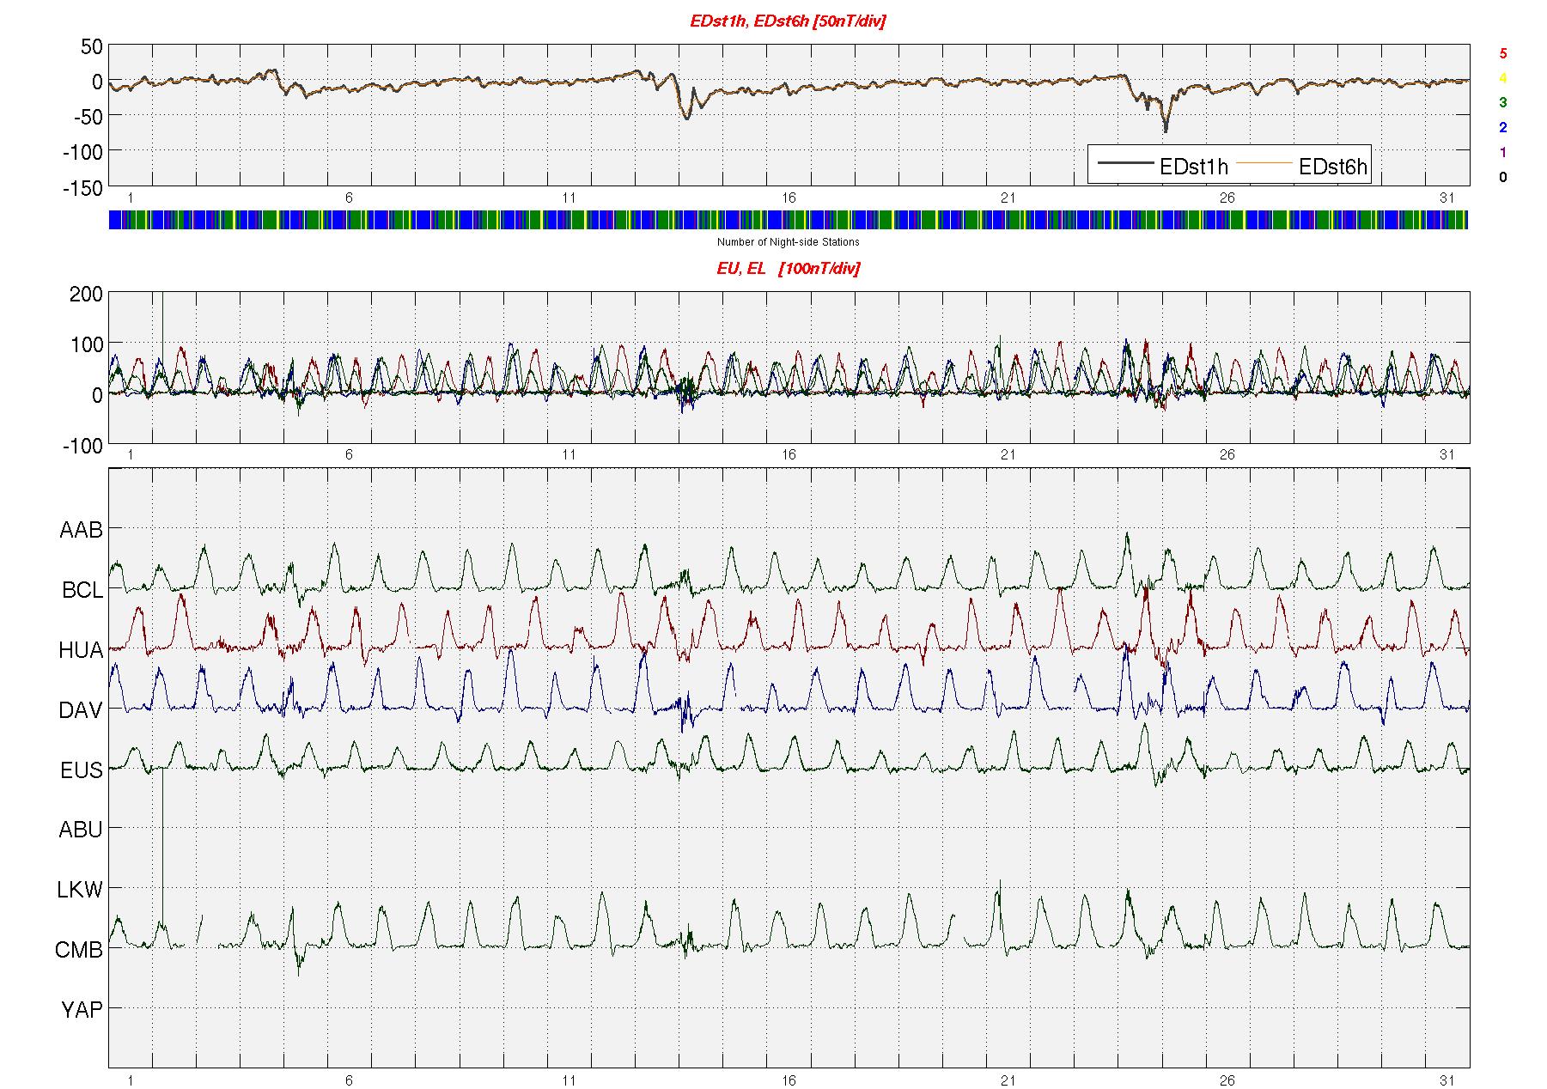Click the "EDst1h, EDst6h [50nT/div]" plot title
The width and height of the screenshot is (1547, 1089).
click(x=788, y=21)
